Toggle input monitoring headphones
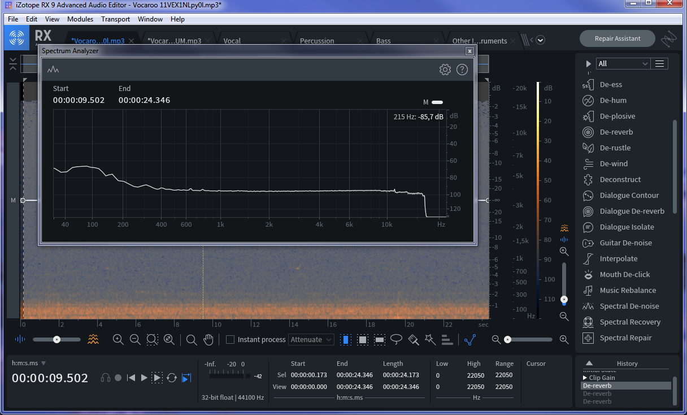687x415 pixels. pos(106,378)
